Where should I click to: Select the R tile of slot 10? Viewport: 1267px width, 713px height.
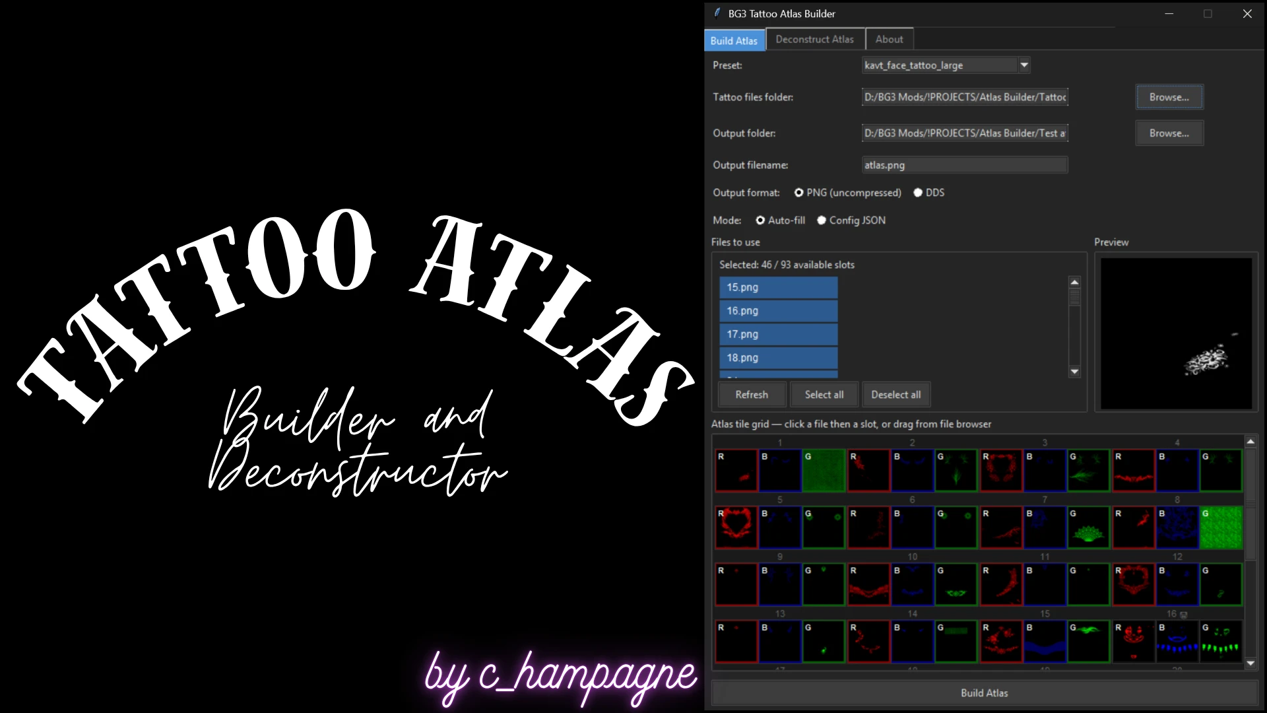pyautogui.click(x=868, y=584)
